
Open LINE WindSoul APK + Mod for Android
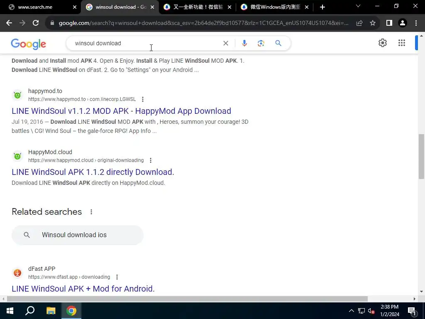click(x=83, y=289)
